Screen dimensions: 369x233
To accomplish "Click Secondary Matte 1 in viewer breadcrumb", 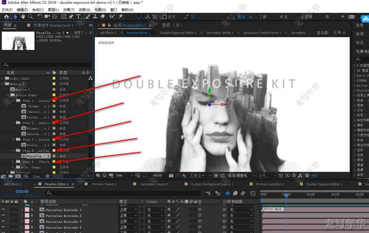I will tap(219, 32).
